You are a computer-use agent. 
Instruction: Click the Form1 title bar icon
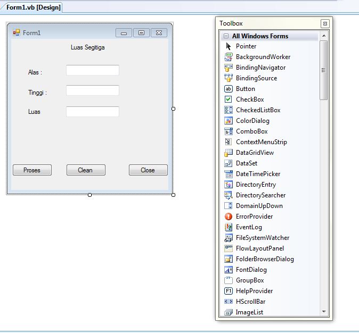tap(17, 32)
